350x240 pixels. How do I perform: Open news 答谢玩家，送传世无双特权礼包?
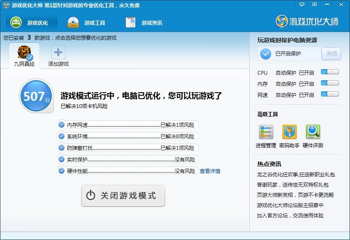click(x=293, y=185)
